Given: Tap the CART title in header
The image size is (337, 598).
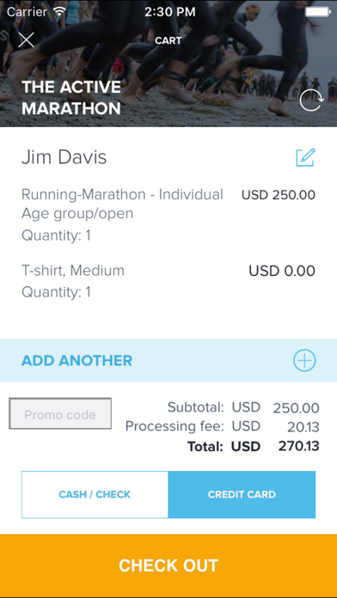Looking at the screenshot, I should pos(168,40).
